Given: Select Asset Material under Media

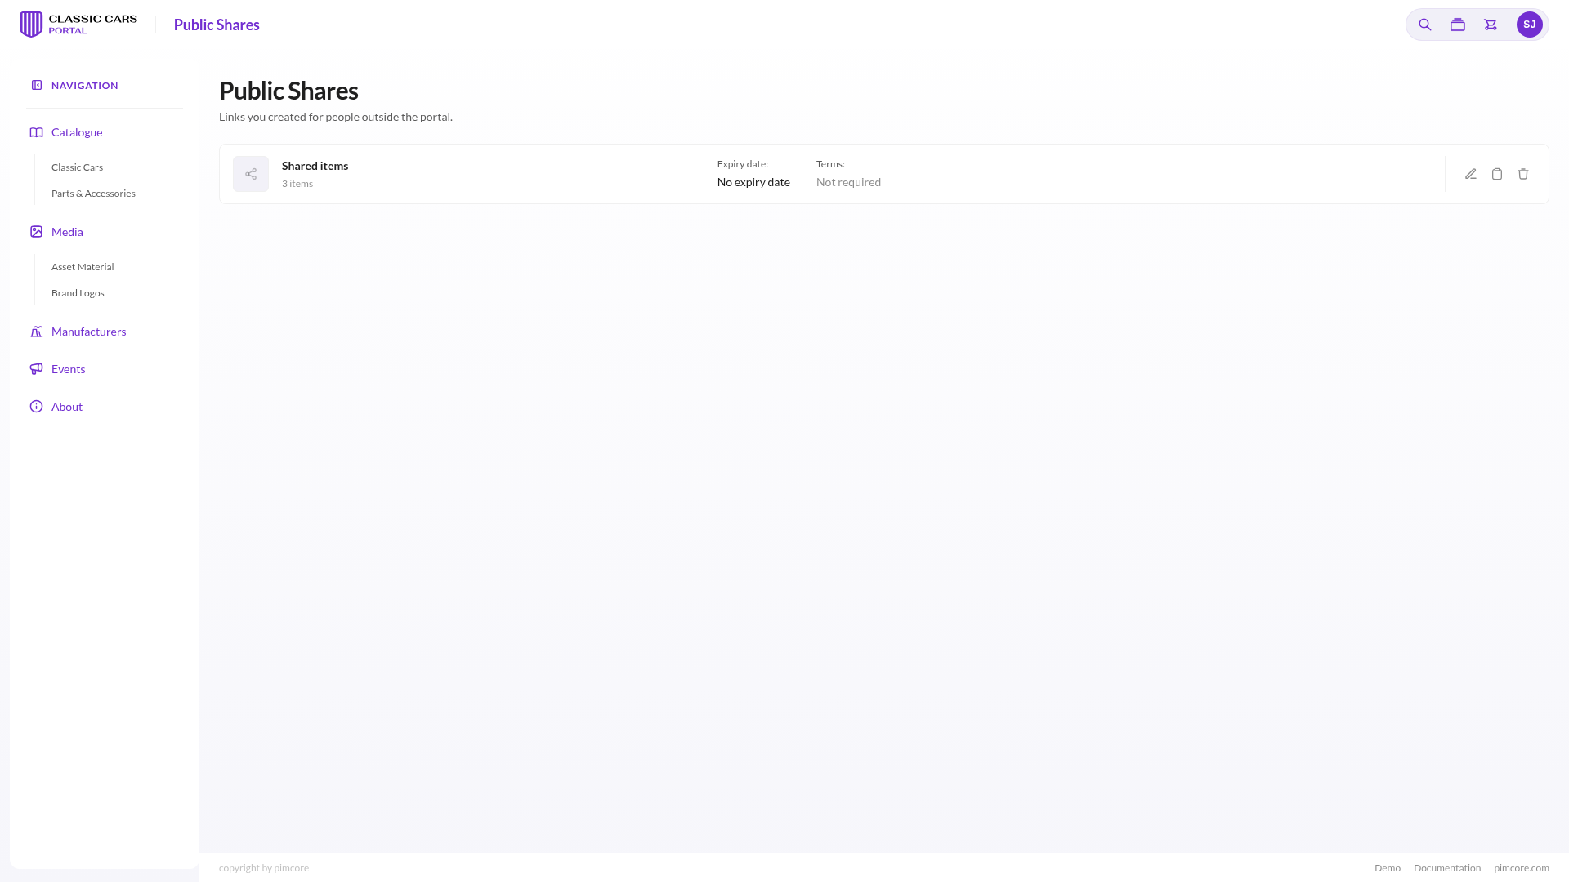Looking at the screenshot, I should [83, 267].
